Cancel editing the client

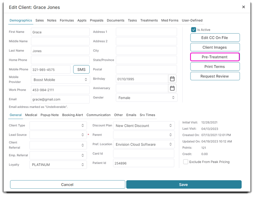(68, 185)
